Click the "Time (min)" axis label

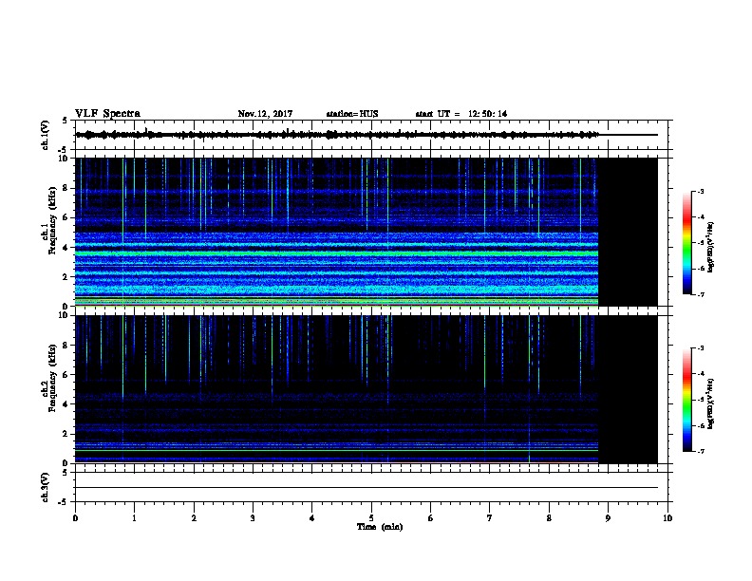pyautogui.click(x=380, y=527)
